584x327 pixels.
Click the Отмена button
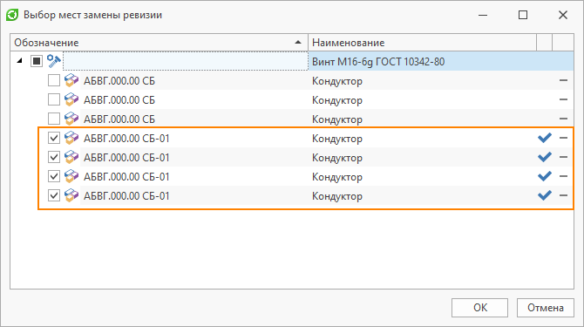pyautogui.click(x=546, y=308)
